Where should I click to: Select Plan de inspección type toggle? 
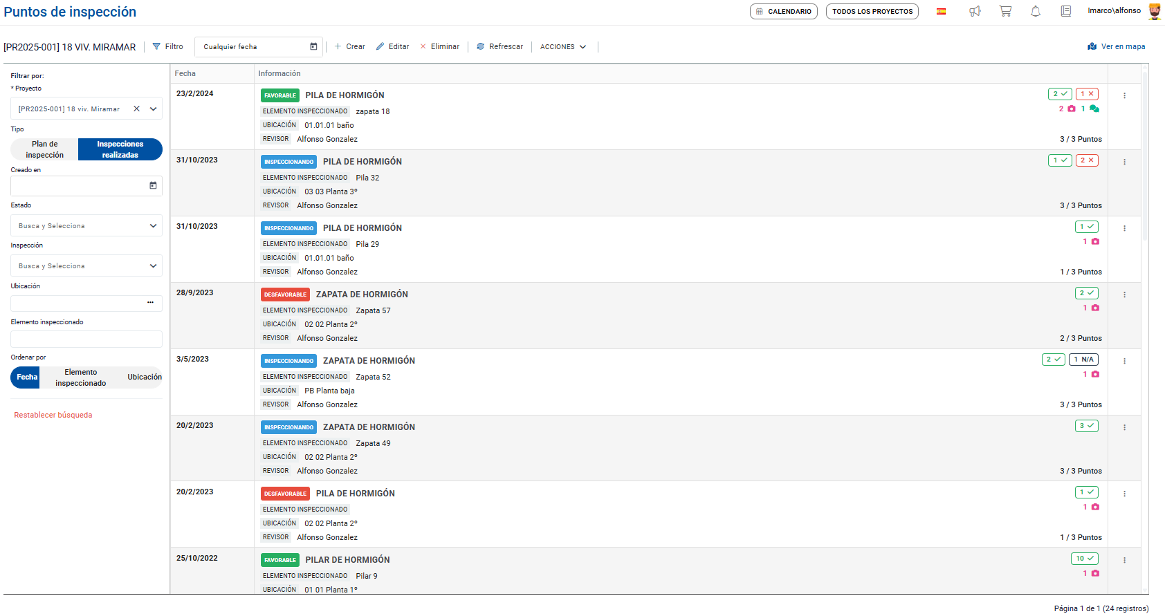pos(45,149)
